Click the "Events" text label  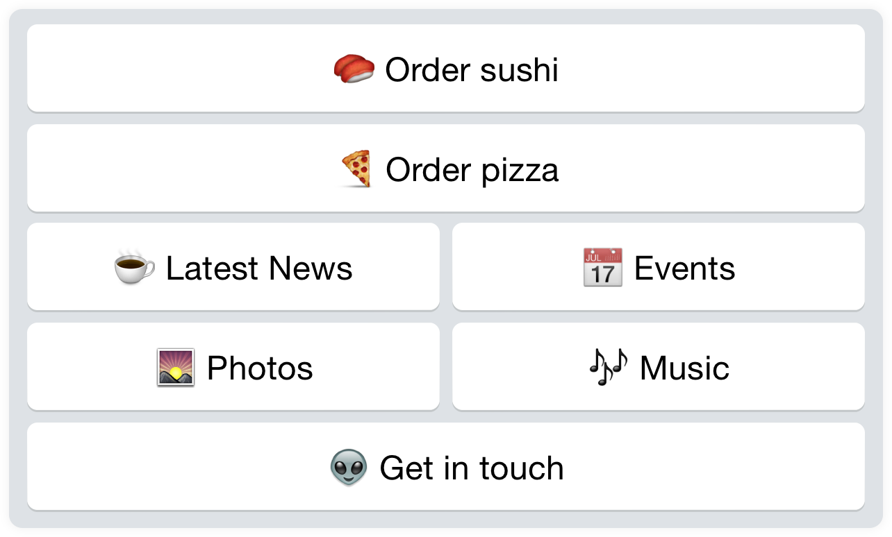(684, 268)
